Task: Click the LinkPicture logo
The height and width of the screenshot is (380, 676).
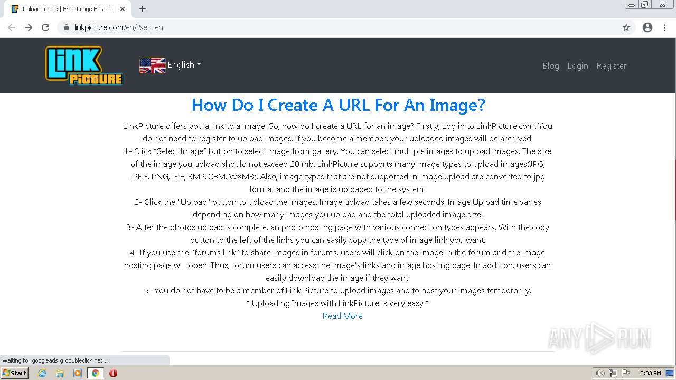Action: tap(84, 65)
